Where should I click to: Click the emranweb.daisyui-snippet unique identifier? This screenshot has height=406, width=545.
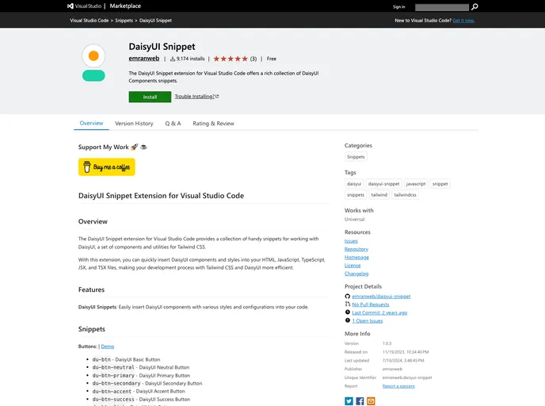point(407,377)
